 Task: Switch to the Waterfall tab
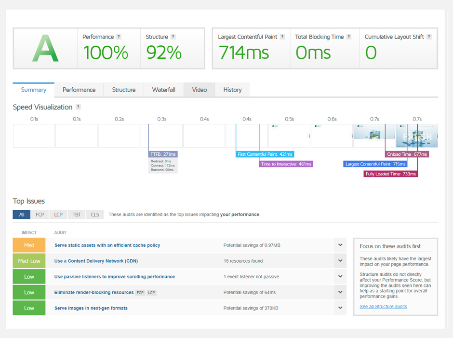tap(163, 90)
